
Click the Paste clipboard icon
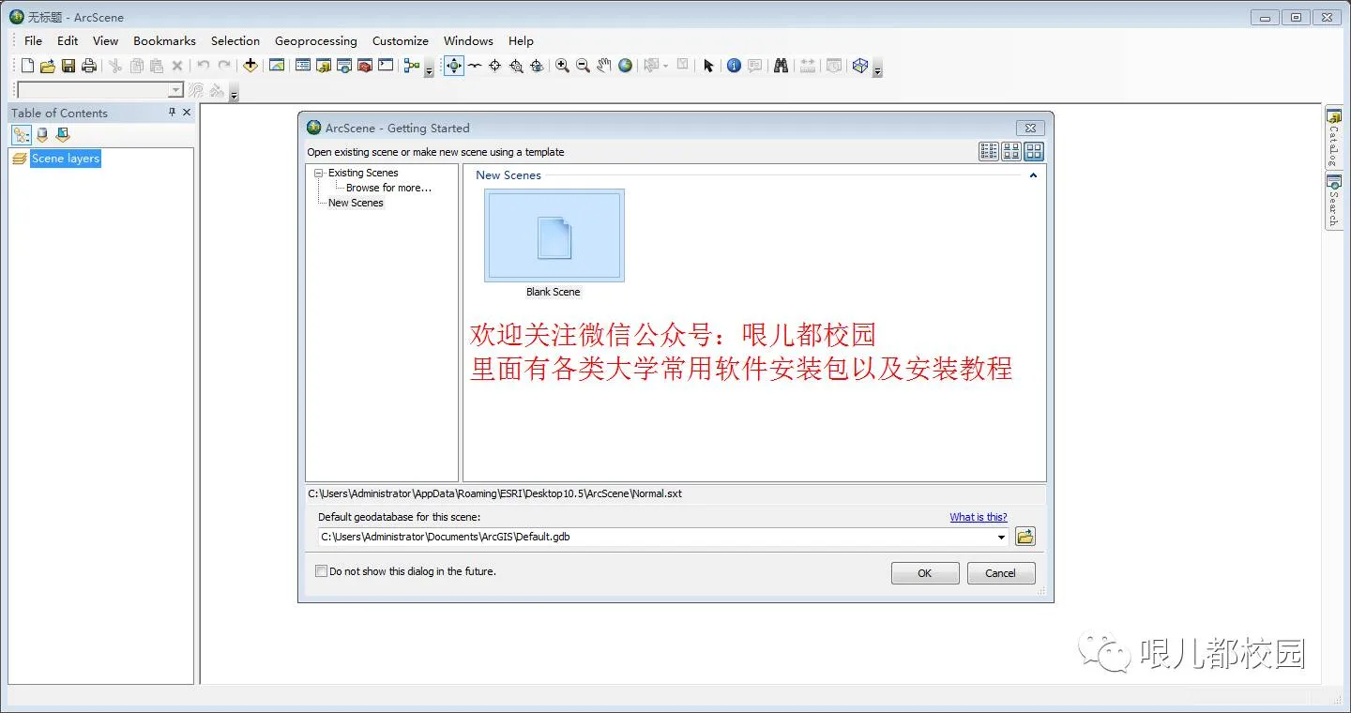coord(157,66)
